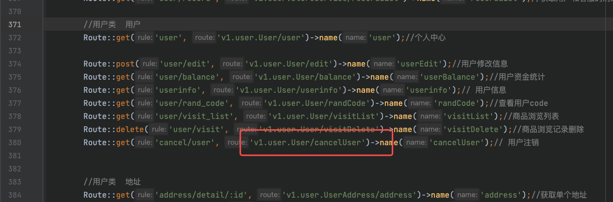Image resolution: width=613 pixels, height=202 pixels.
Task: Click the '//商品浏览记录删除' comment
Action: (548, 129)
